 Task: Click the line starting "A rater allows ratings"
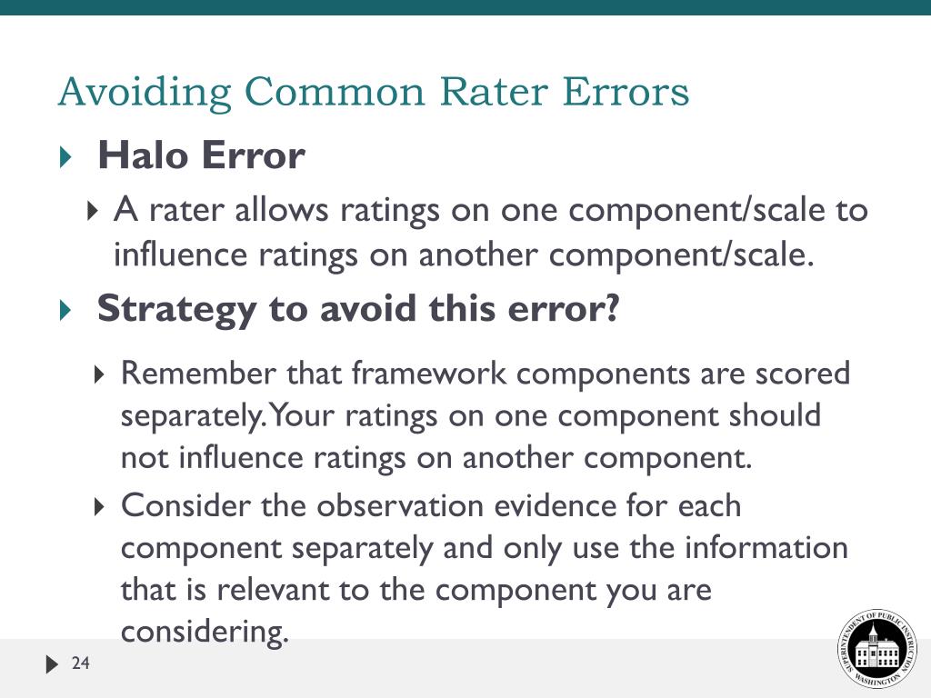click(491, 211)
